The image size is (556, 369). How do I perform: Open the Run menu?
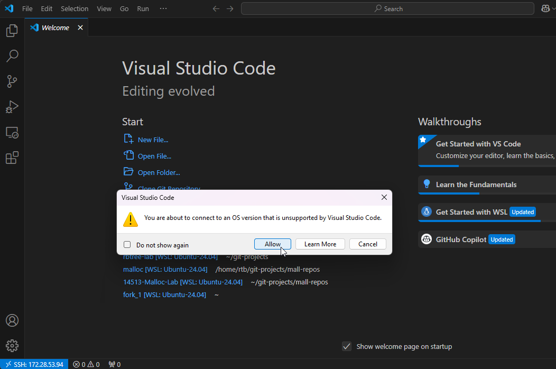(143, 8)
